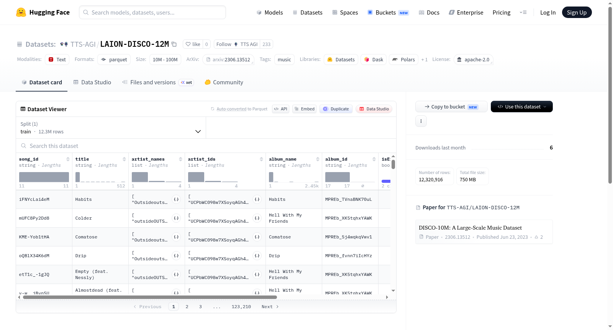The width and height of the screenshot is (613, 330).
Task: Filter by the music tag
Action: (x=284, y=59)
